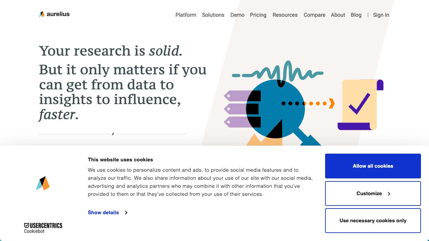This screenshot has height=241, width=429.
Task: Open the Blog page
Action: point(356,15)
